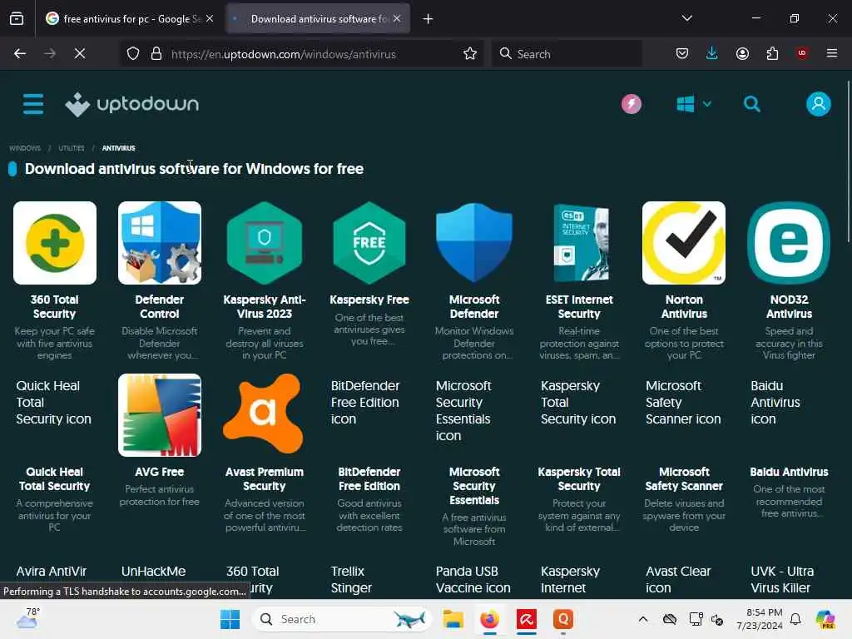Open the NOD32 Antivirus icon
Viewport: 852px width, 639px height.
tap(789, 243)
